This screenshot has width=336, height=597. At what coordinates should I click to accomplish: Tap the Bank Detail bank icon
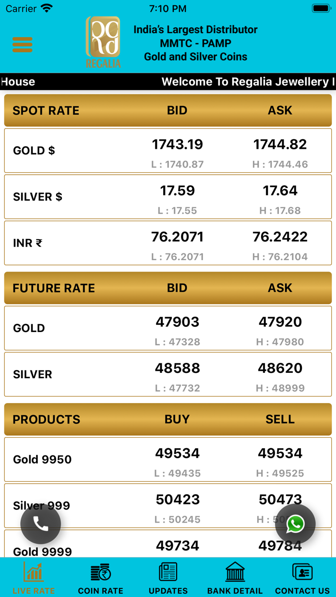(235, 572)
